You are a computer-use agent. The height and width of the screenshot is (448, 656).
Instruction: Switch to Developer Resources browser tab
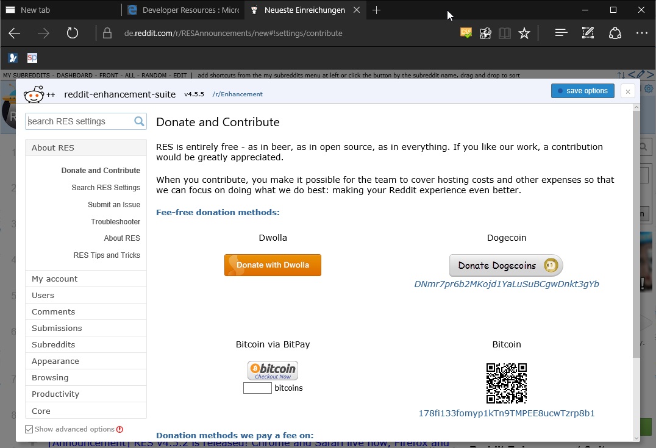click(x=184, y=10)
